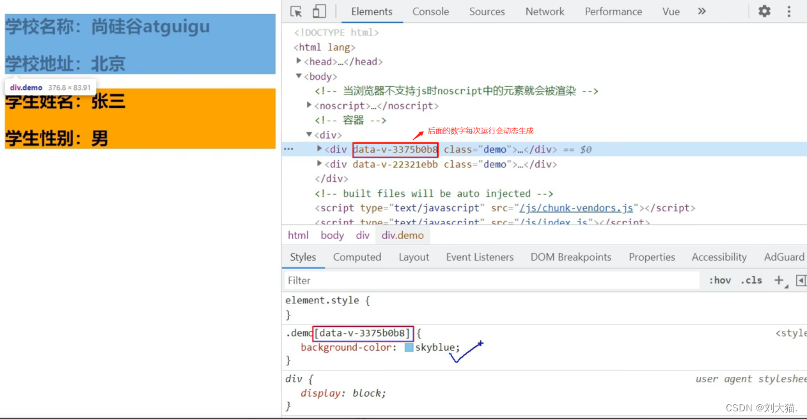The height and width of the screenshot is (419, 807).
Task: Select body in the breadcrumb bar
Action: coord(332,235)
